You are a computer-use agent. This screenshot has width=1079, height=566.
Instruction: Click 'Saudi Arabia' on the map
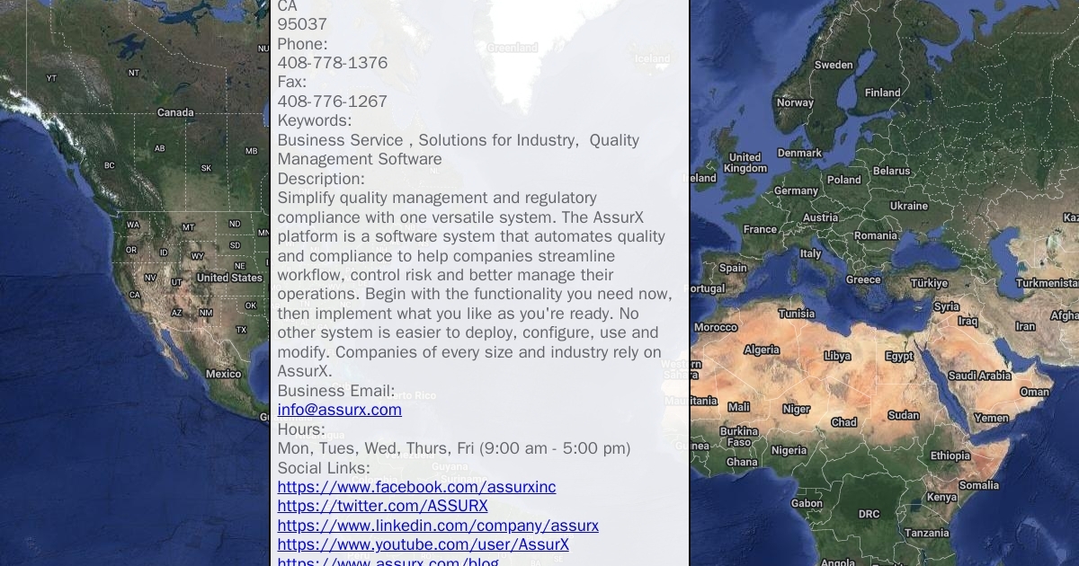click(979, 376)
